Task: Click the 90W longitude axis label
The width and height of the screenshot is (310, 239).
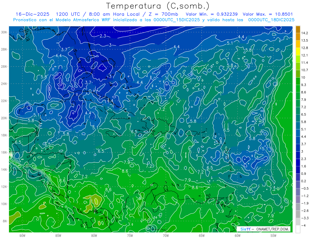Action: tap(22, 236)
